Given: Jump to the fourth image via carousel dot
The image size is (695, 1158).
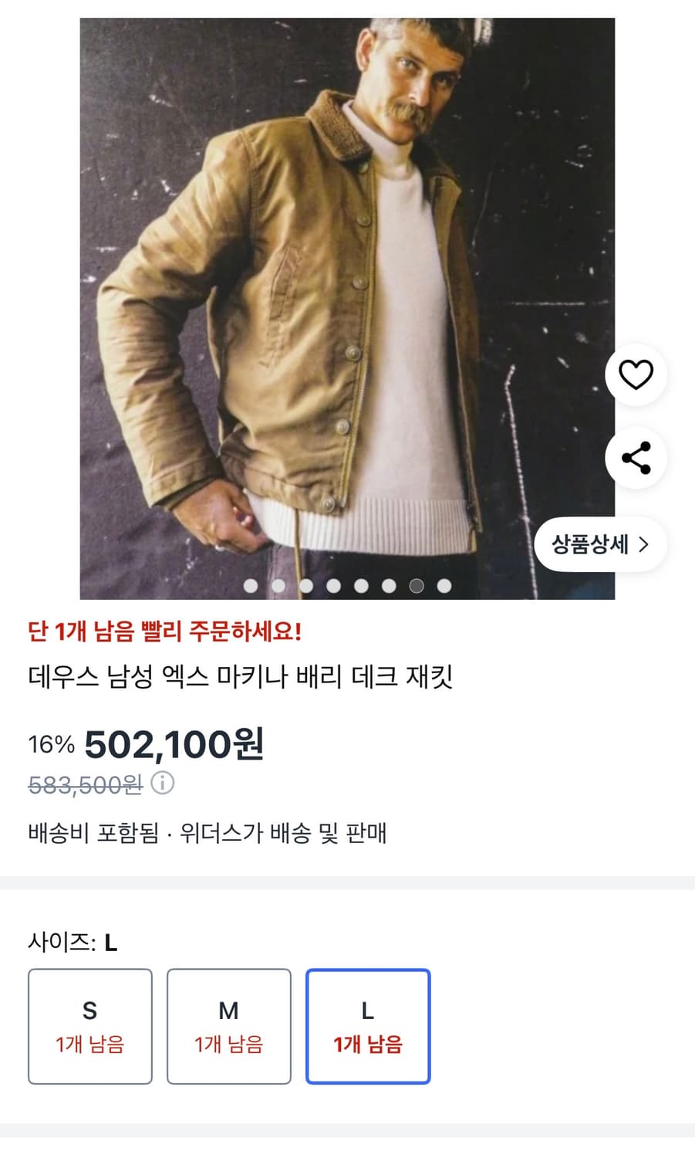Looking at the screenshot, I should [334, 586].
